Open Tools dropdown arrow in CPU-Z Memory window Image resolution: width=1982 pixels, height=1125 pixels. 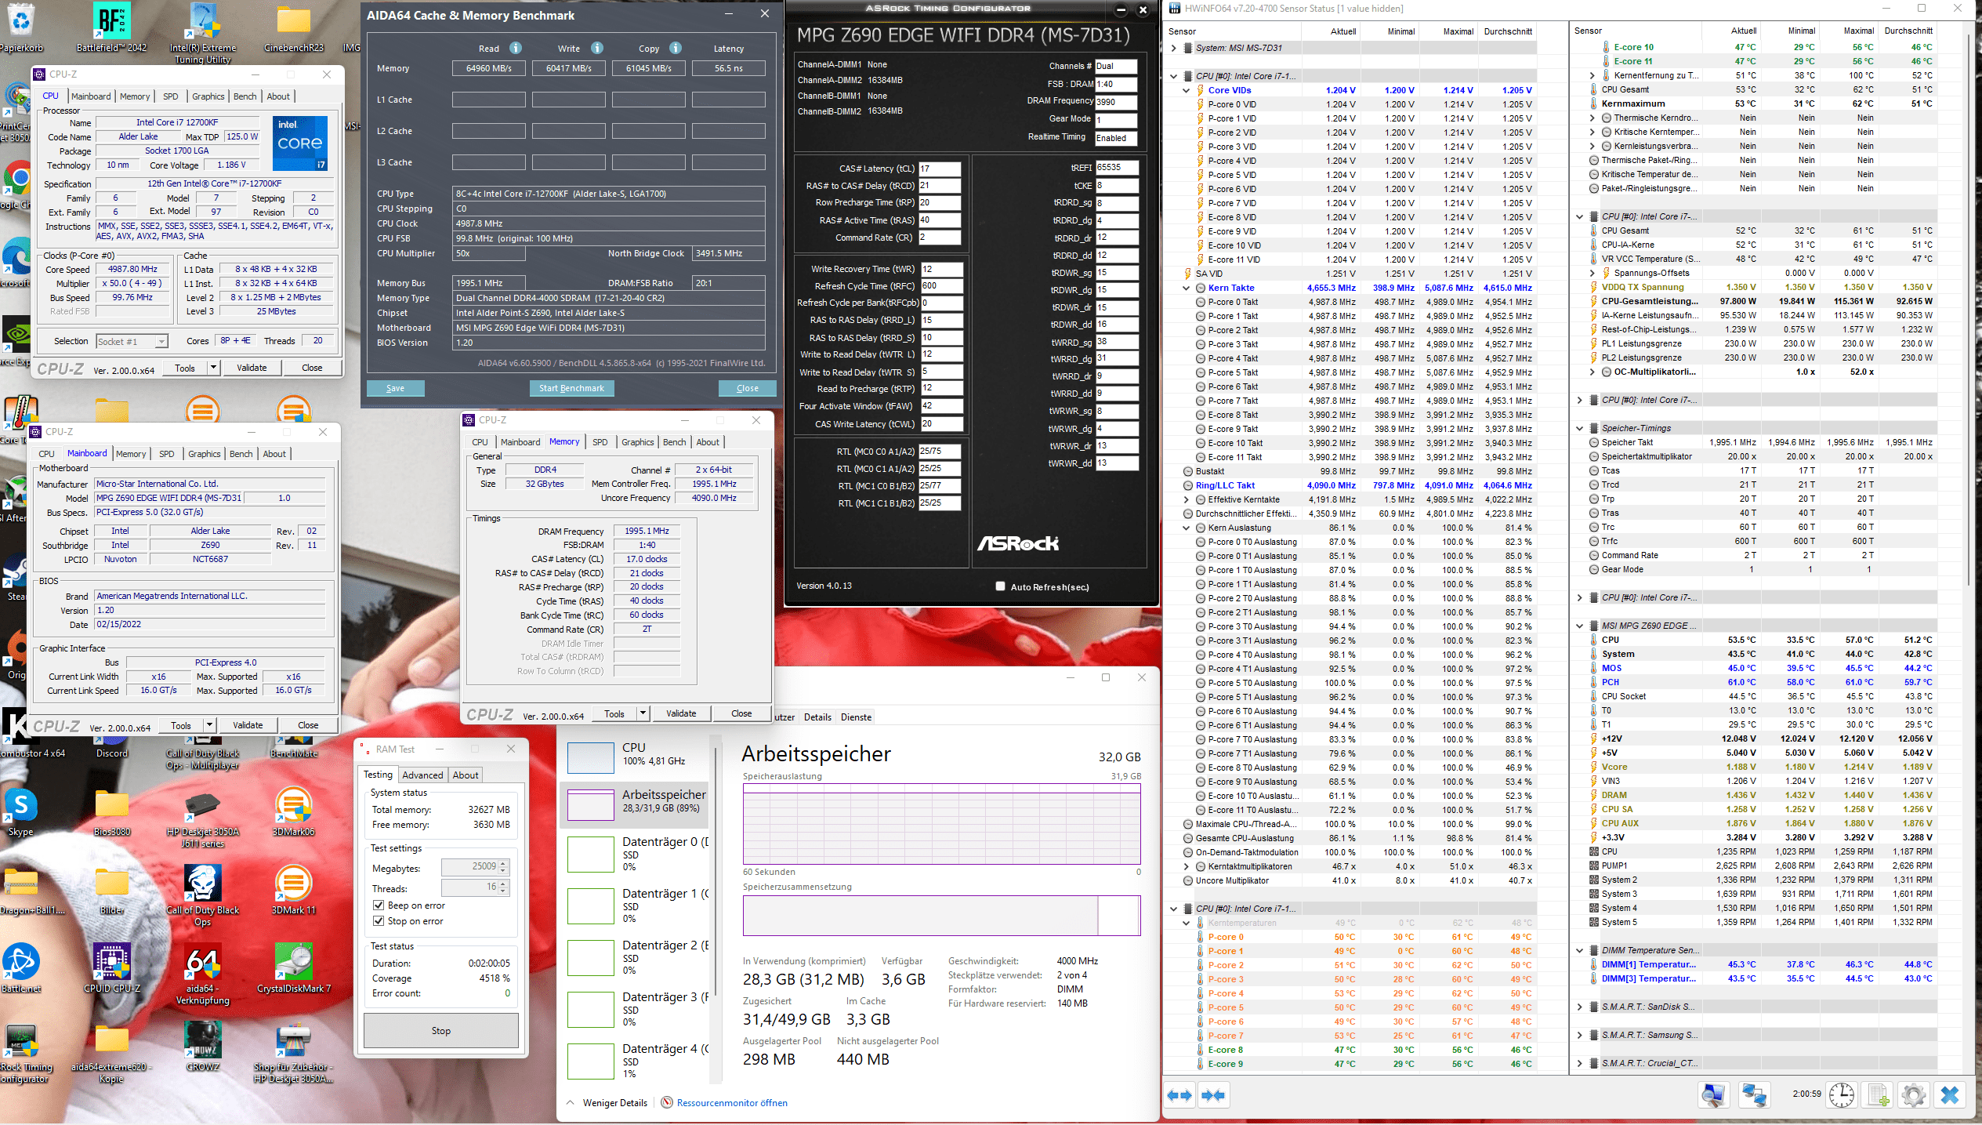click(643, 713)
